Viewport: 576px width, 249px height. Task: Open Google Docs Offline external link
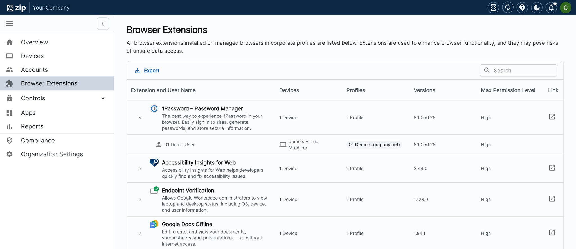click(x=552, y=233)
